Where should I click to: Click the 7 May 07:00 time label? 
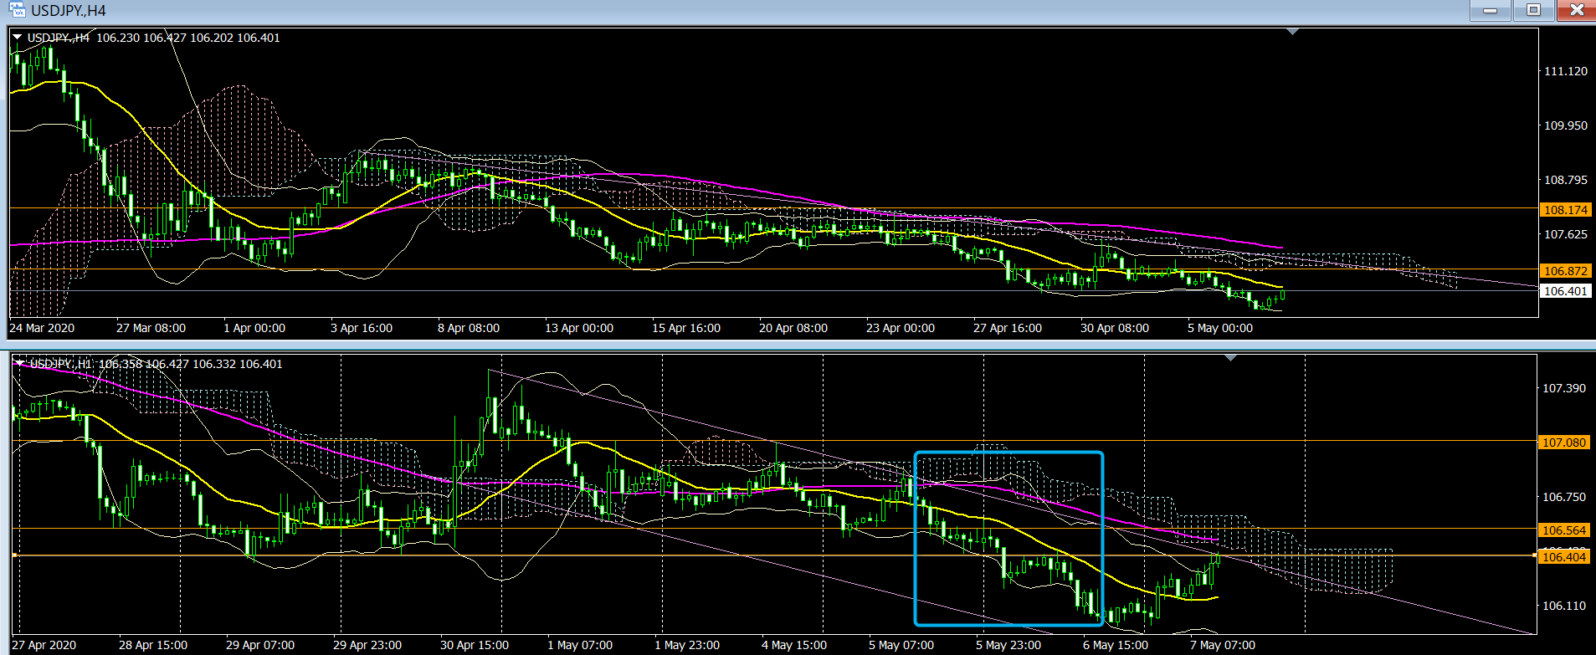1223,645
